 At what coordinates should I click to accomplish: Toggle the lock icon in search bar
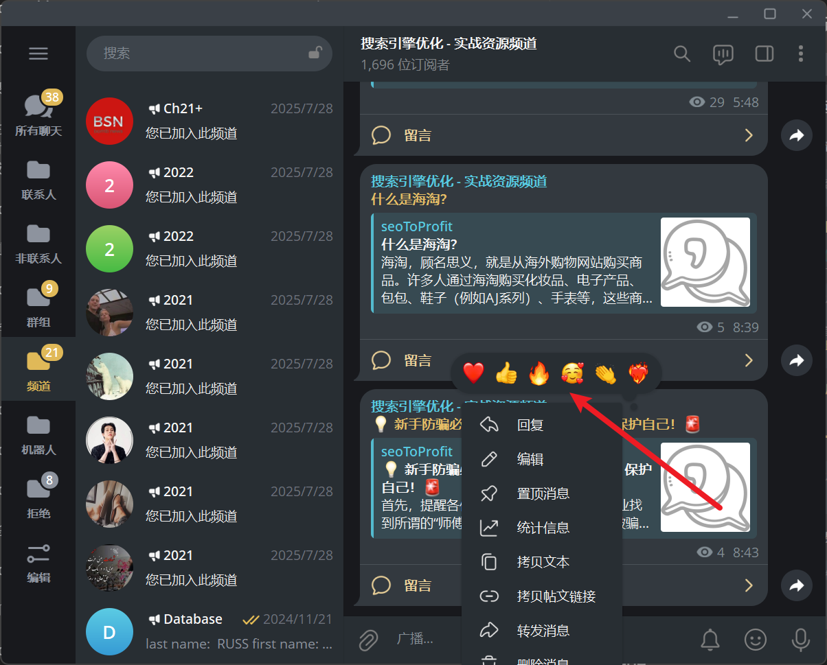point(315,53)
